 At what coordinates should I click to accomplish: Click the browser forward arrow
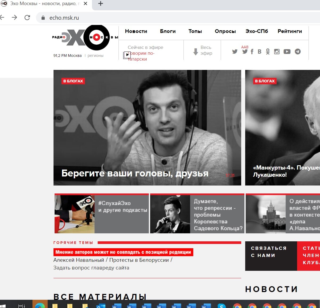coord(14,18)
